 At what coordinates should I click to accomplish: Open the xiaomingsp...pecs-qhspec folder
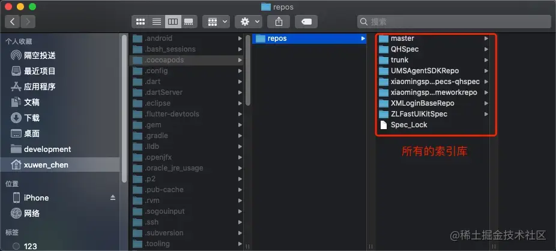coord(434,82)
